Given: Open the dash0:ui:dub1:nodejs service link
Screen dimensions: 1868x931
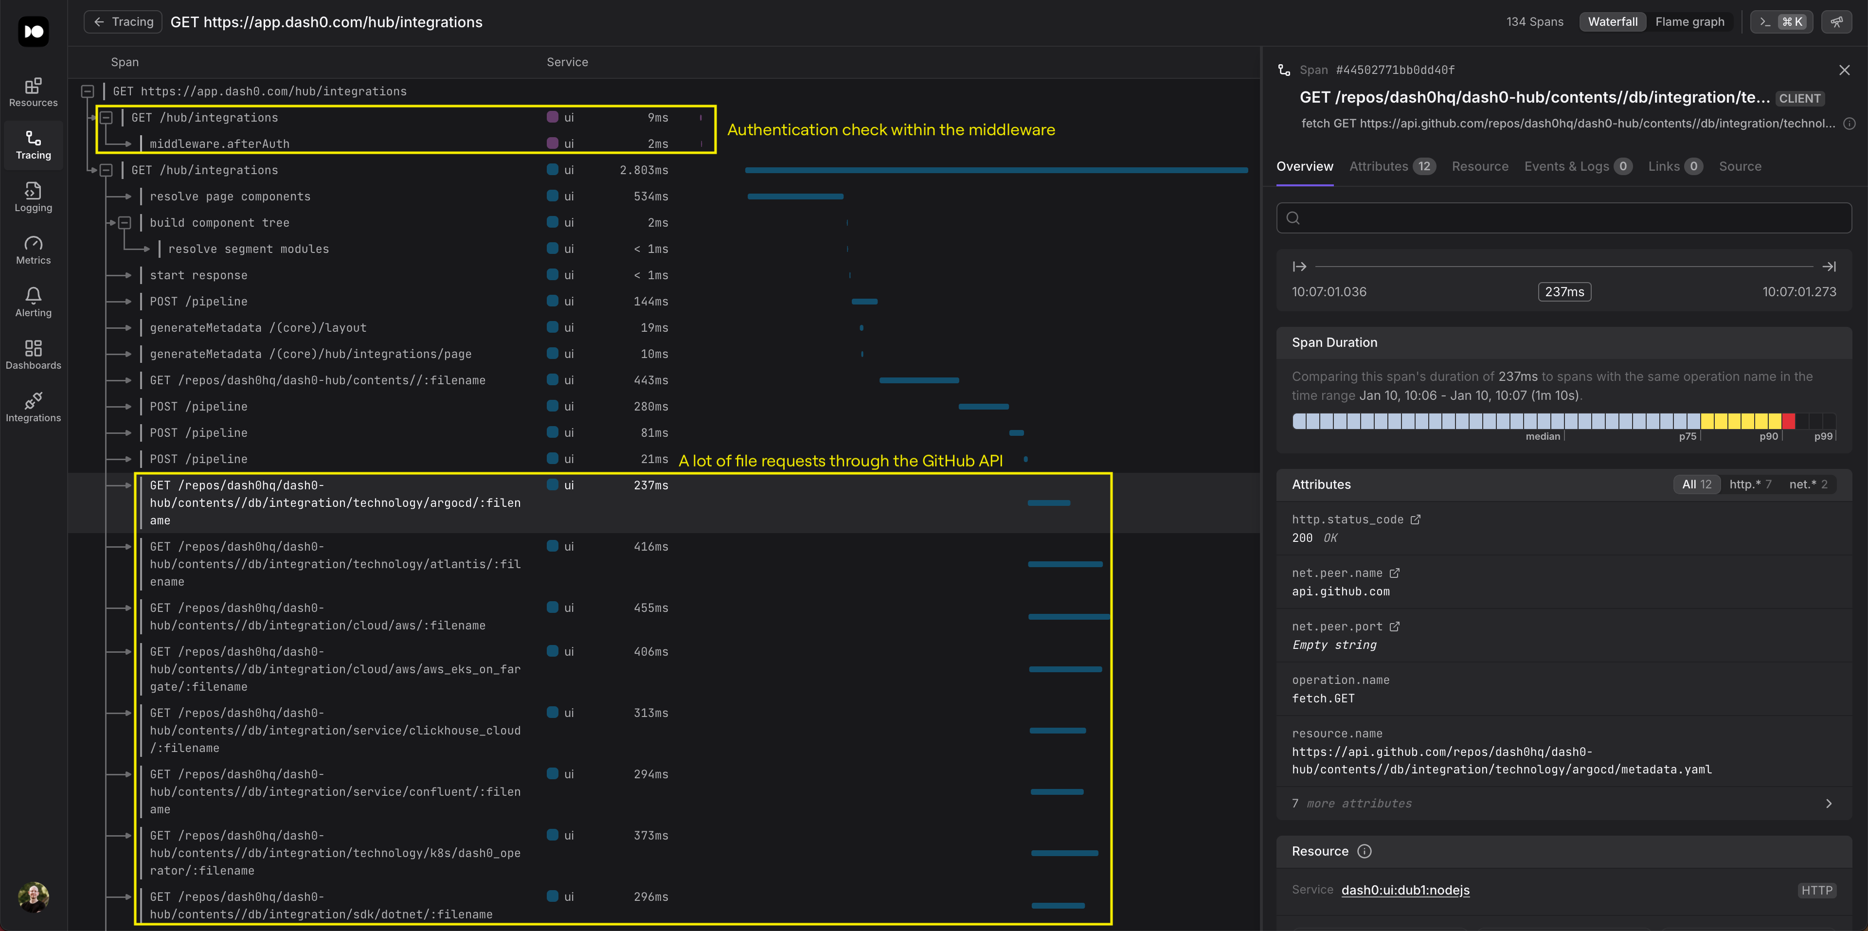Looking at the screenshot, I should click(x=1405, y=891).
